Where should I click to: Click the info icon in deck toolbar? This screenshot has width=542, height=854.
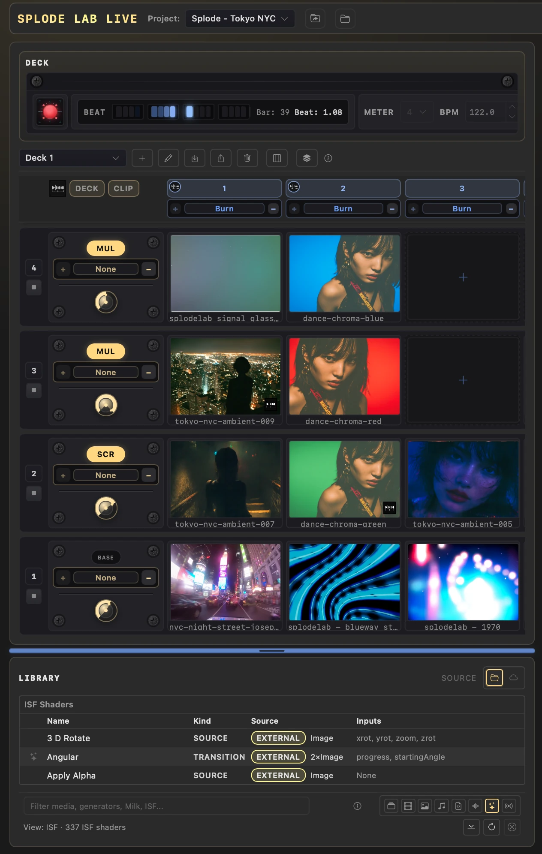[x=328, y=158]
